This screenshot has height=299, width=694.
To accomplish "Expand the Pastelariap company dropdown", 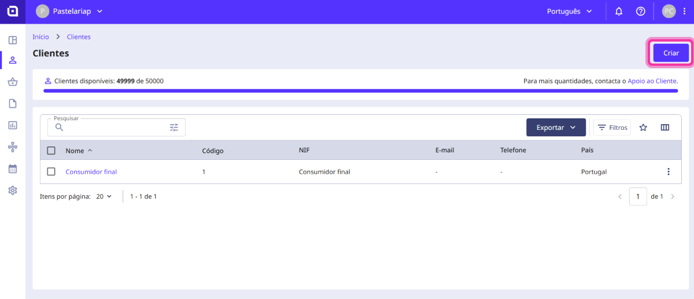I will [69, 12].
